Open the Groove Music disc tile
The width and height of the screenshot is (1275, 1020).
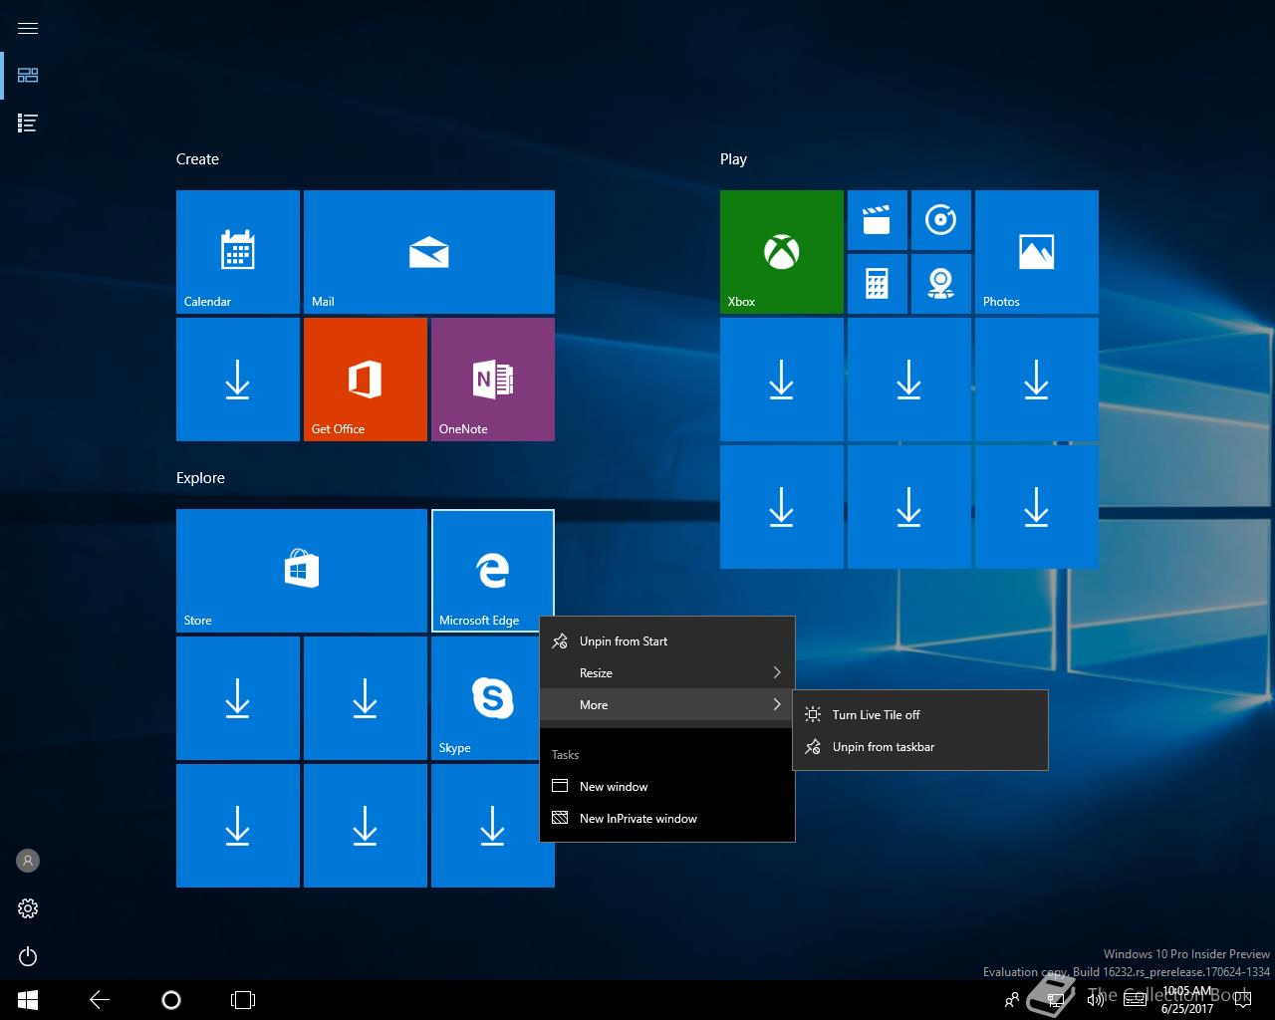click(x=941, y=220)
